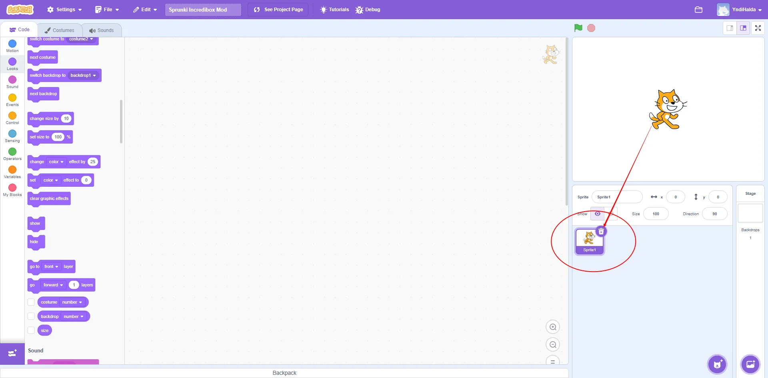Click the red stop button
Viewport: 768px width, 378px height.
(x=591, y=28)
